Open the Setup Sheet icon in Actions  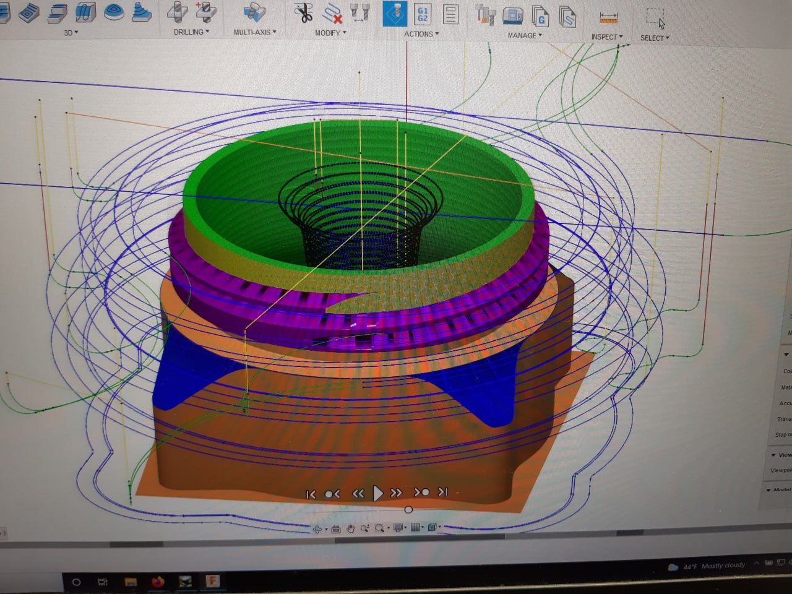450,15
